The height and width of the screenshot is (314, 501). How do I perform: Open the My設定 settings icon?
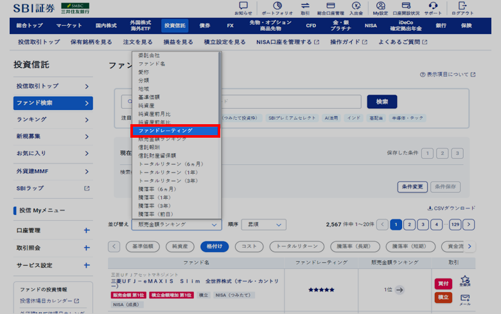pyautogui.click(x=380, y=8)
